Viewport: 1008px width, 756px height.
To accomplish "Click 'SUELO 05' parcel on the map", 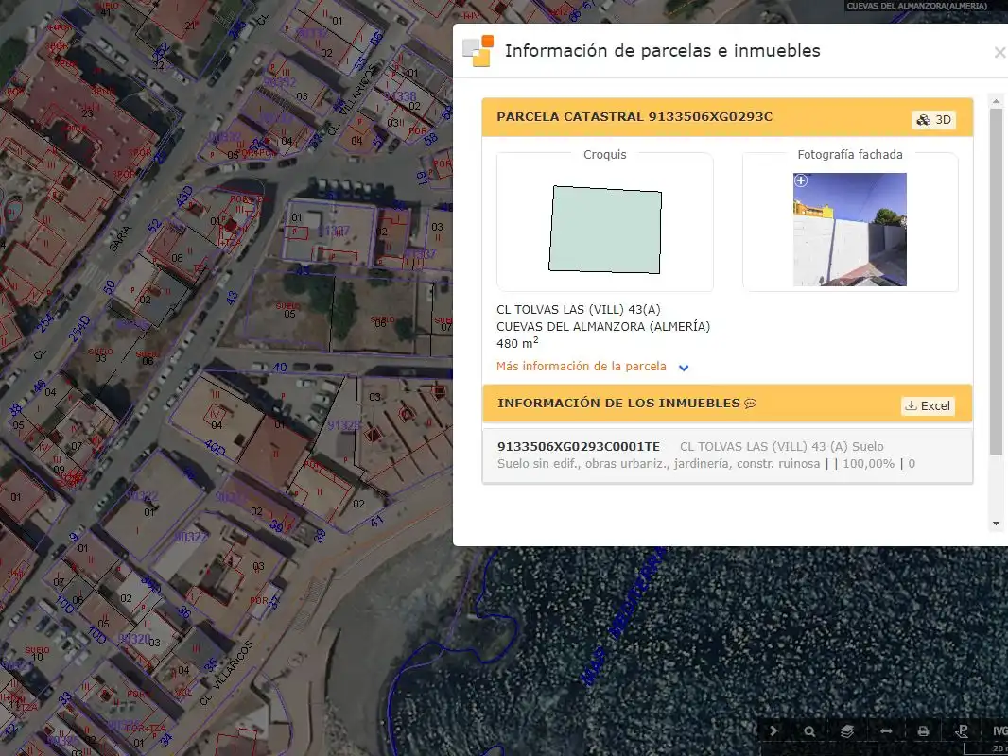I will click(288, 310).
